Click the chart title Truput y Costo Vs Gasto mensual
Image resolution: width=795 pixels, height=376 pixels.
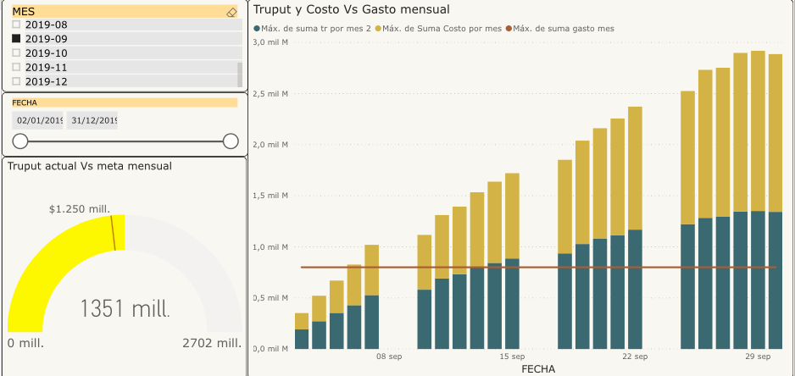351,9
